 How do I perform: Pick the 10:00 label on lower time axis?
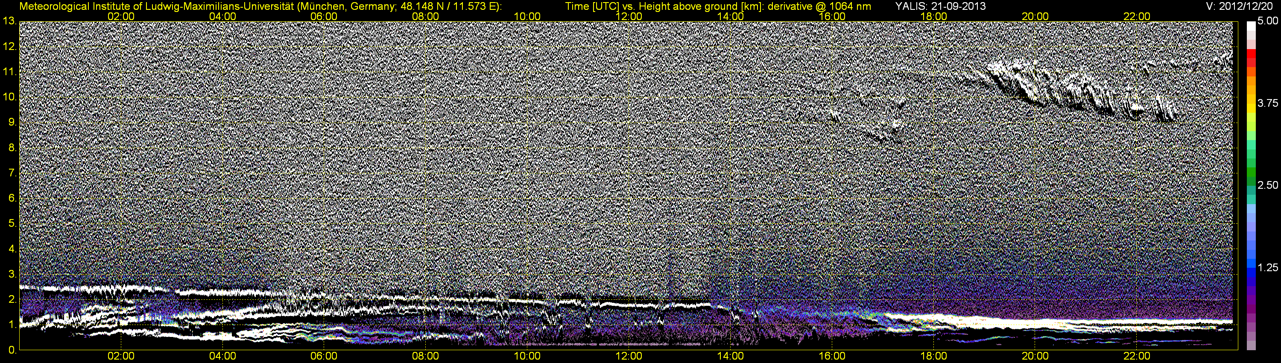tap(527, 357)
